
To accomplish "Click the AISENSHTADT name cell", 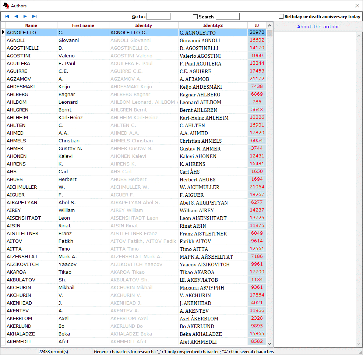I will (31, 218).
